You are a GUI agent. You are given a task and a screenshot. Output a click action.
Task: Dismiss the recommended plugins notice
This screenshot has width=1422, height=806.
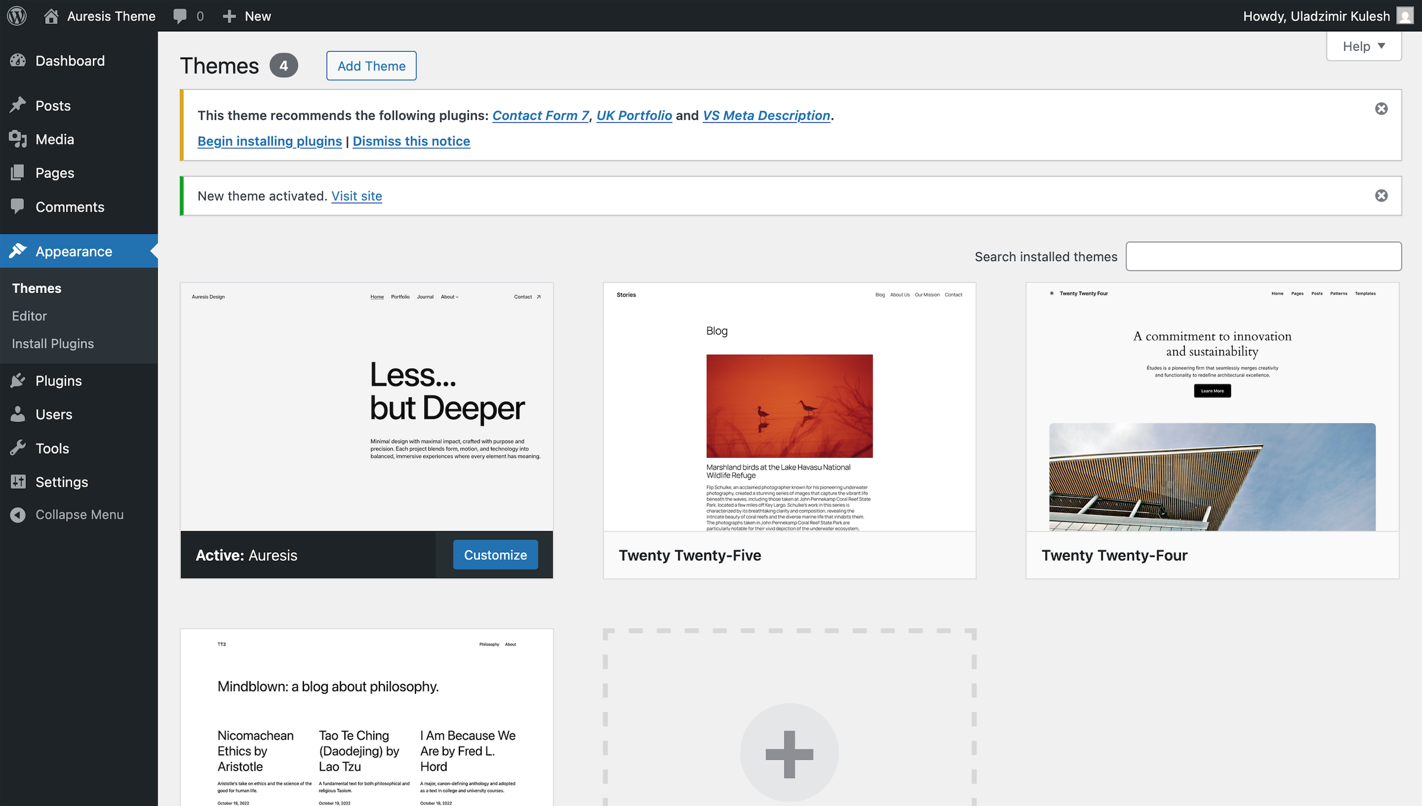pyautogui.click(x=1381, y=109)
